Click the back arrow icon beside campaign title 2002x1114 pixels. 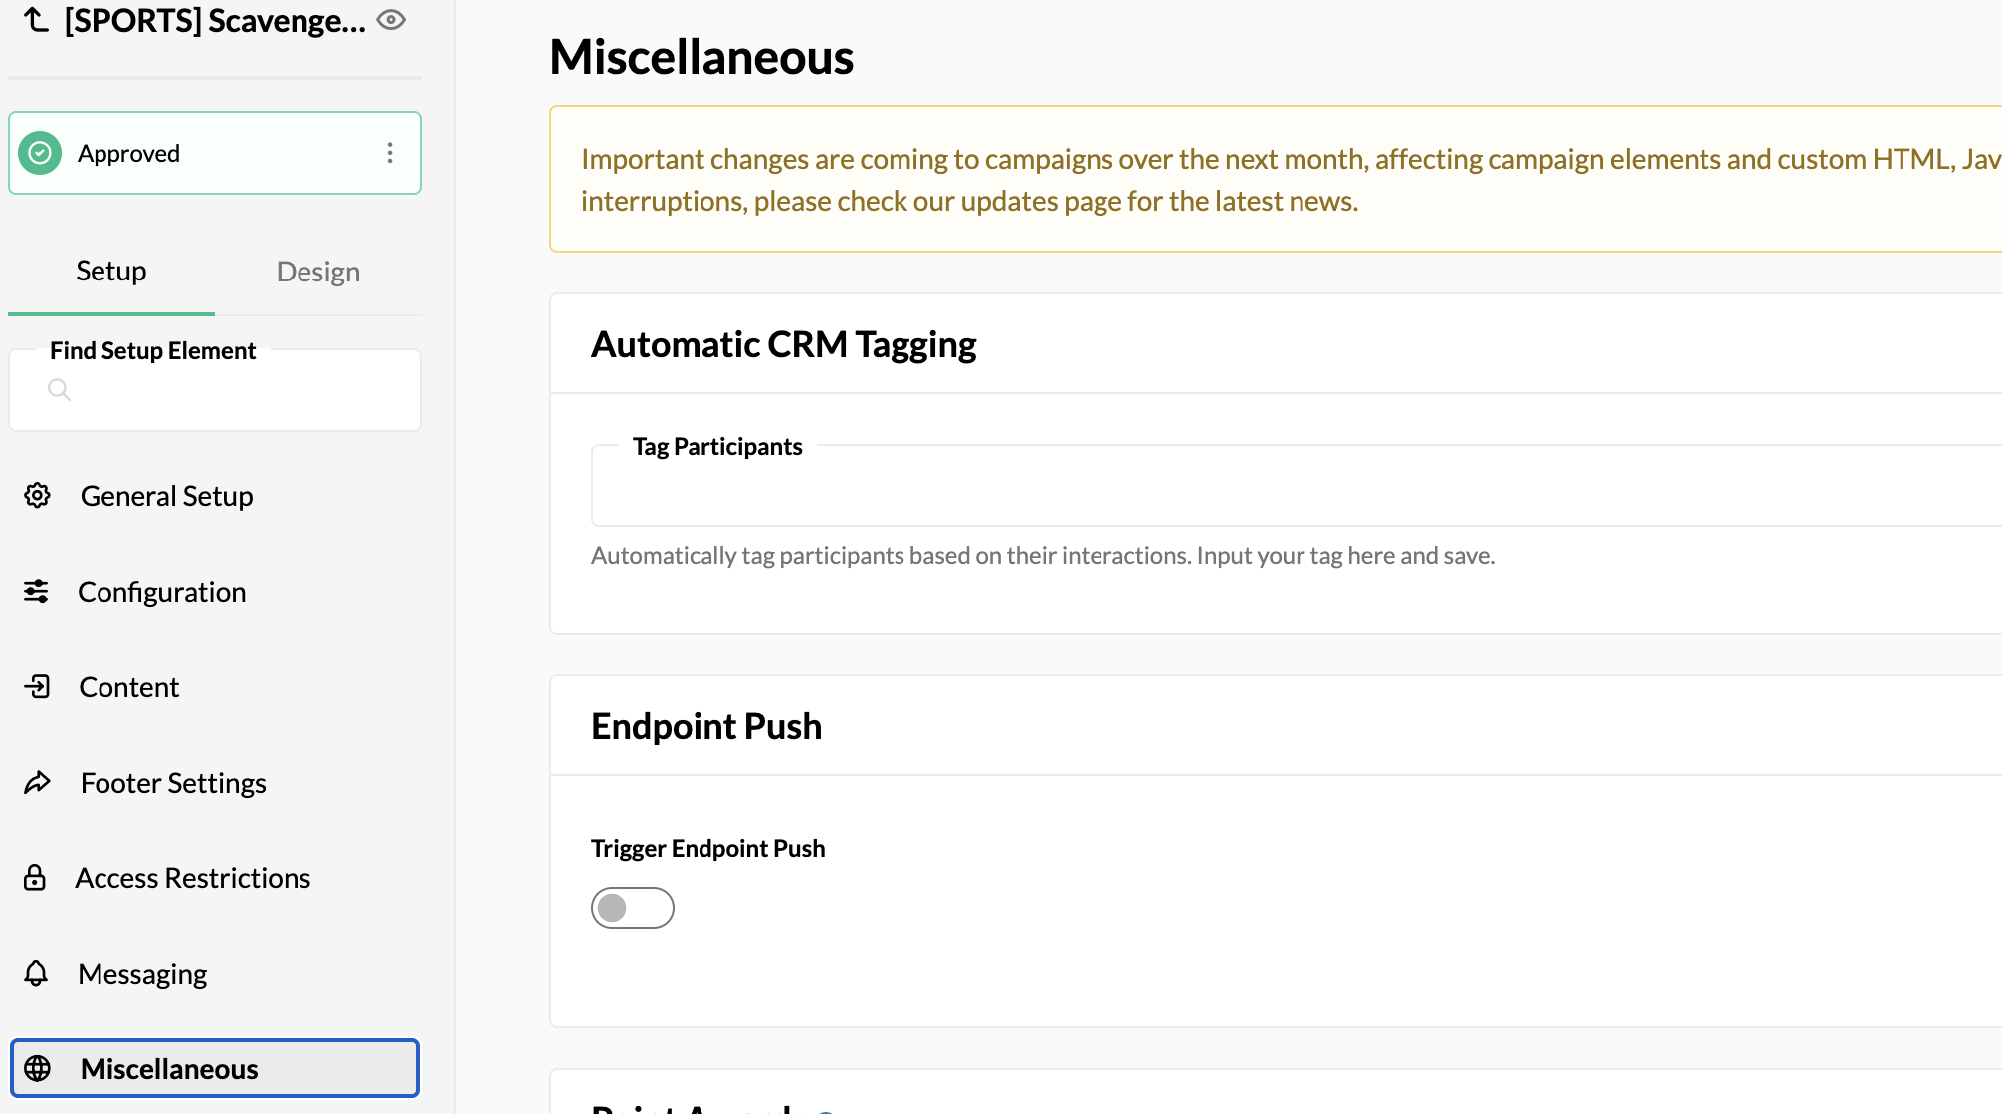coord(36,19)
